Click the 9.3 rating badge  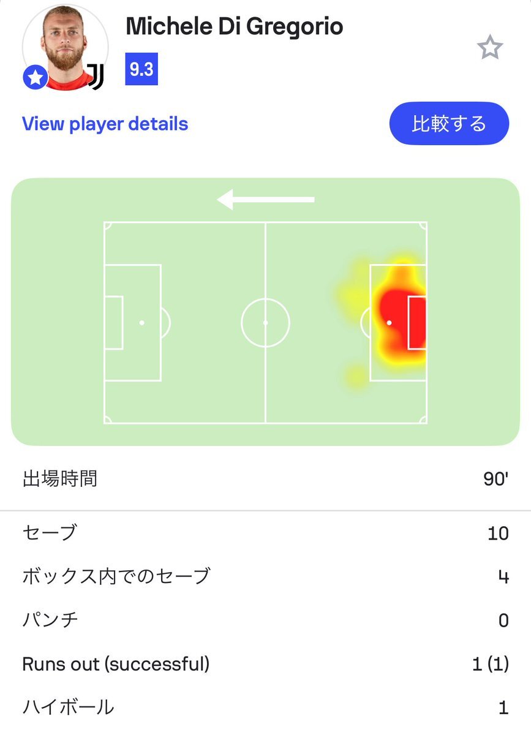pos(141,69)
